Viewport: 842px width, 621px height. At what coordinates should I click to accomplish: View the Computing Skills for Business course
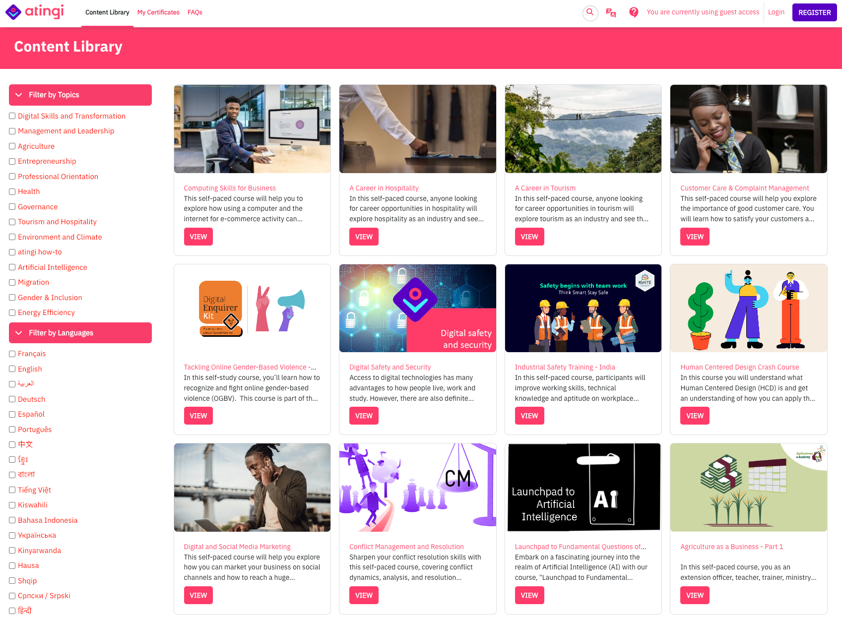pyautogui.click(x=198, y=237)
